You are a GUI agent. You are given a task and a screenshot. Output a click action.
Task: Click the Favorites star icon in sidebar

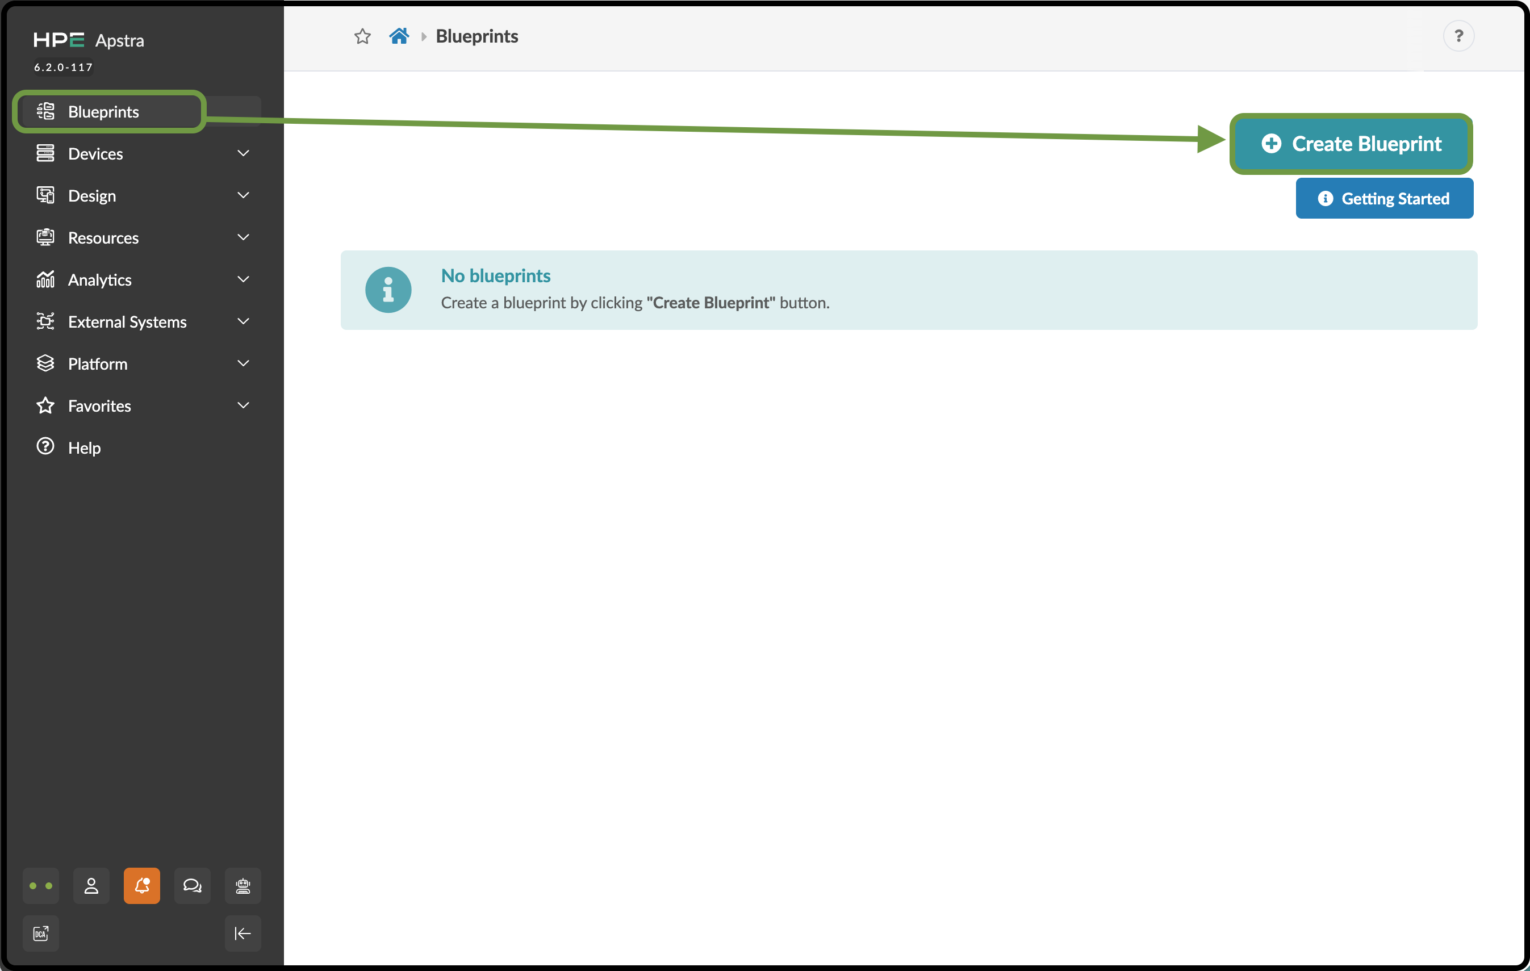coord(45,405)
